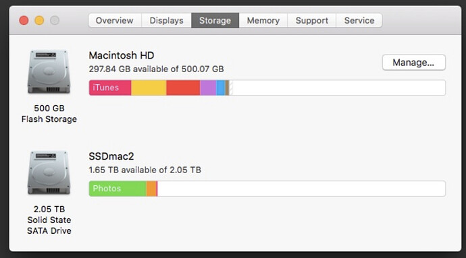Open the Support tab

[x=312, y=20]
